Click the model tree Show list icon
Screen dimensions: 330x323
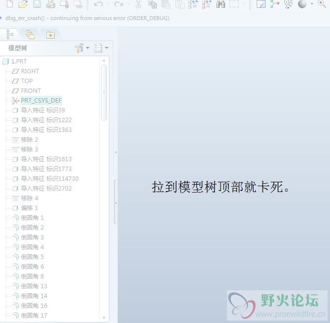[98, 48]
